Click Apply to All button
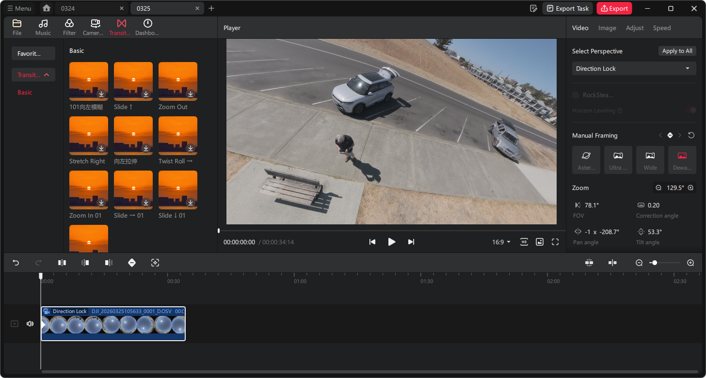 (x=677, y=51)
